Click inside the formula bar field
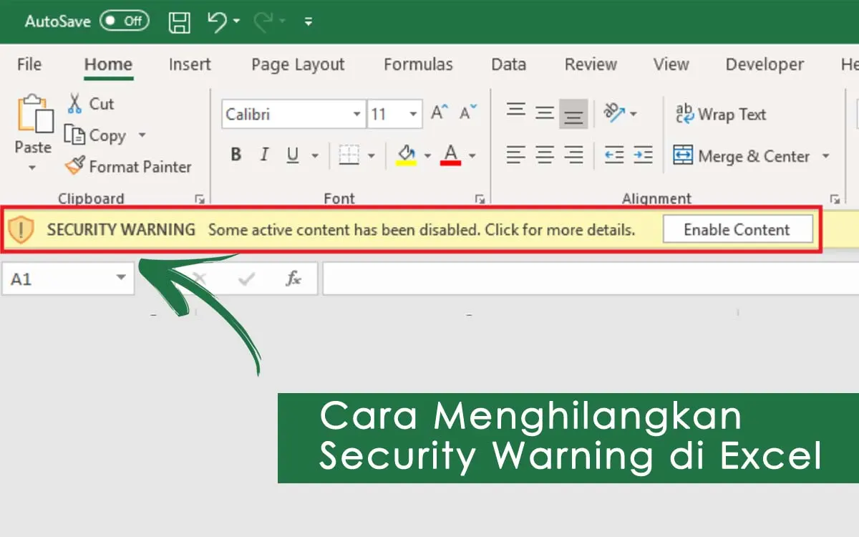This screenshot has width=859, height=537. point(591,279)
